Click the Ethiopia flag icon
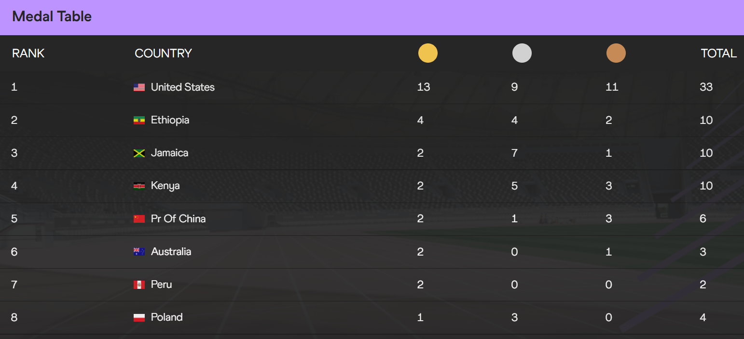Screen dimensions: 744x339 point(139,120)
